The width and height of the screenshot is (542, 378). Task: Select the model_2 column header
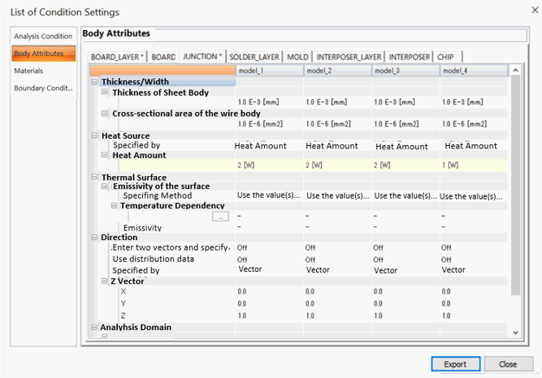337,71
